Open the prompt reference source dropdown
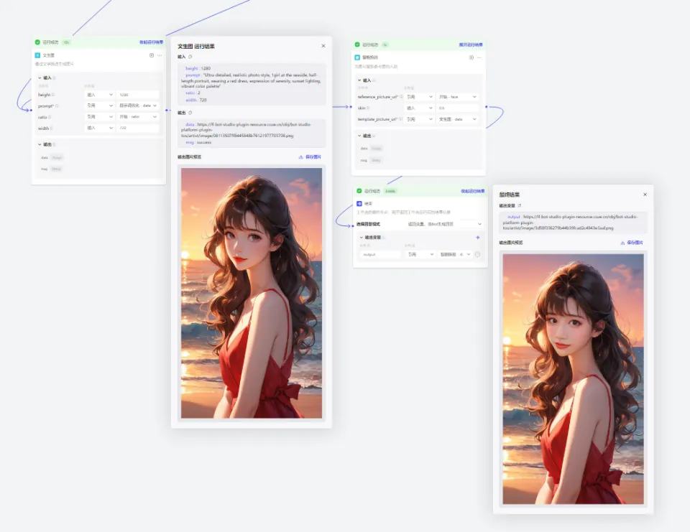Image resolution: width=690 pixels, height=532 pixels. (x=138, y=106)
